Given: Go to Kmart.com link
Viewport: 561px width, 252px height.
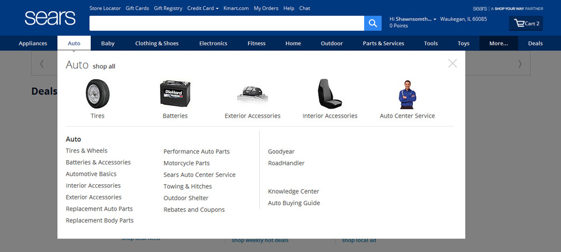Looking at the screenshot, I should coord(236,8).
